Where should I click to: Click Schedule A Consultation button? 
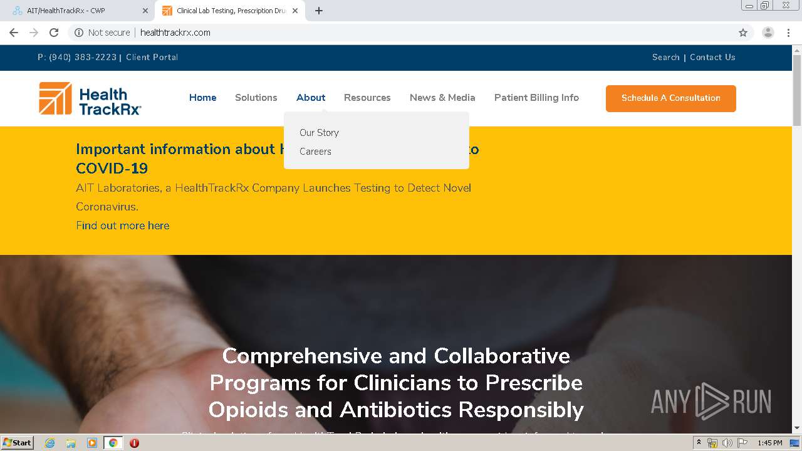point(671,98)
